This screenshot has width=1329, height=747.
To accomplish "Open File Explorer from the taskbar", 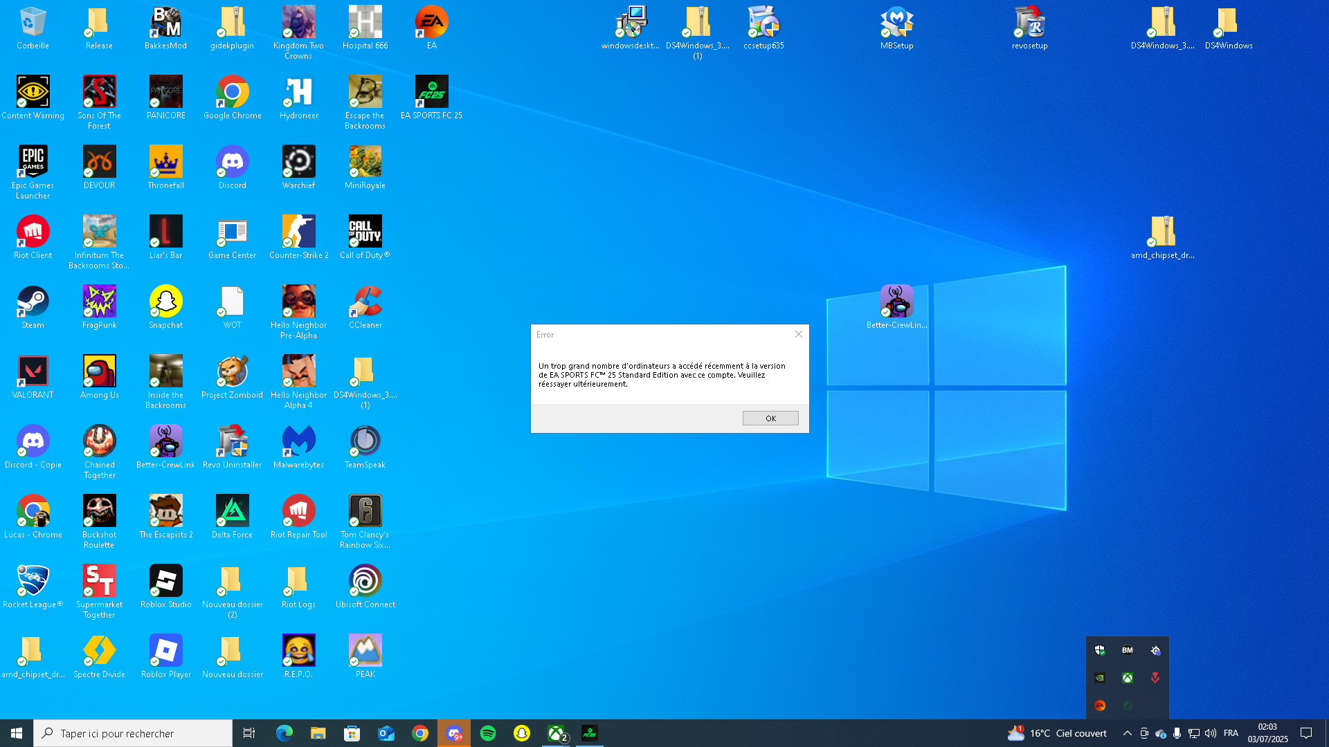I will 318,733.
